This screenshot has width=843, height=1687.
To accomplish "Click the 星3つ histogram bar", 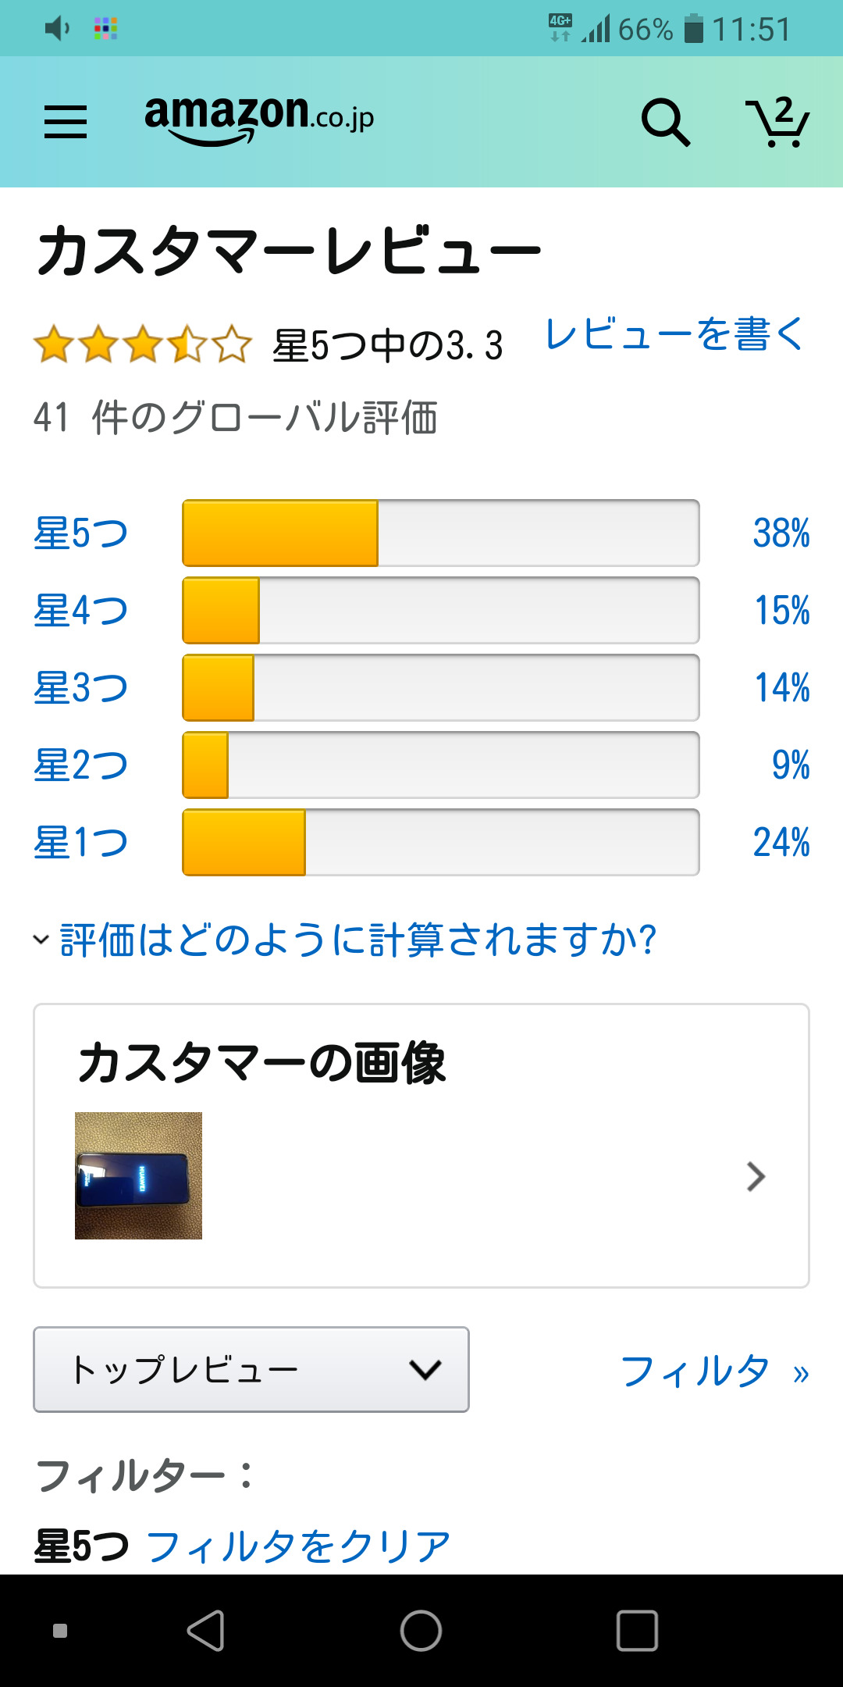I will 440,688.
